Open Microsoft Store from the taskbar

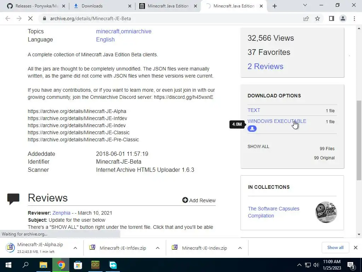(78, 265)
